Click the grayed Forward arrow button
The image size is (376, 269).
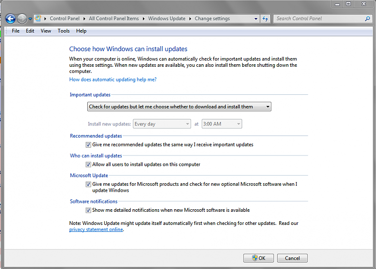(x=22, y=19)
